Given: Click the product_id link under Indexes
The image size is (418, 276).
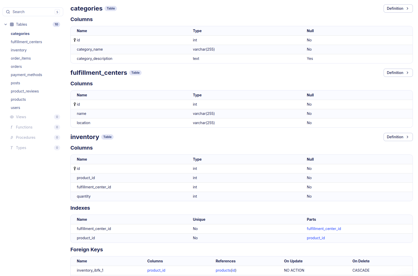Looking at the screenshot, I should tap(316, 238).
